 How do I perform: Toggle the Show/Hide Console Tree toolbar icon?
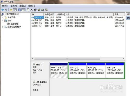[15, 10]
